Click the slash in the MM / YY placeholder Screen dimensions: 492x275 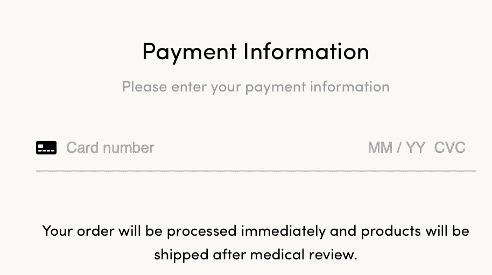399,147
